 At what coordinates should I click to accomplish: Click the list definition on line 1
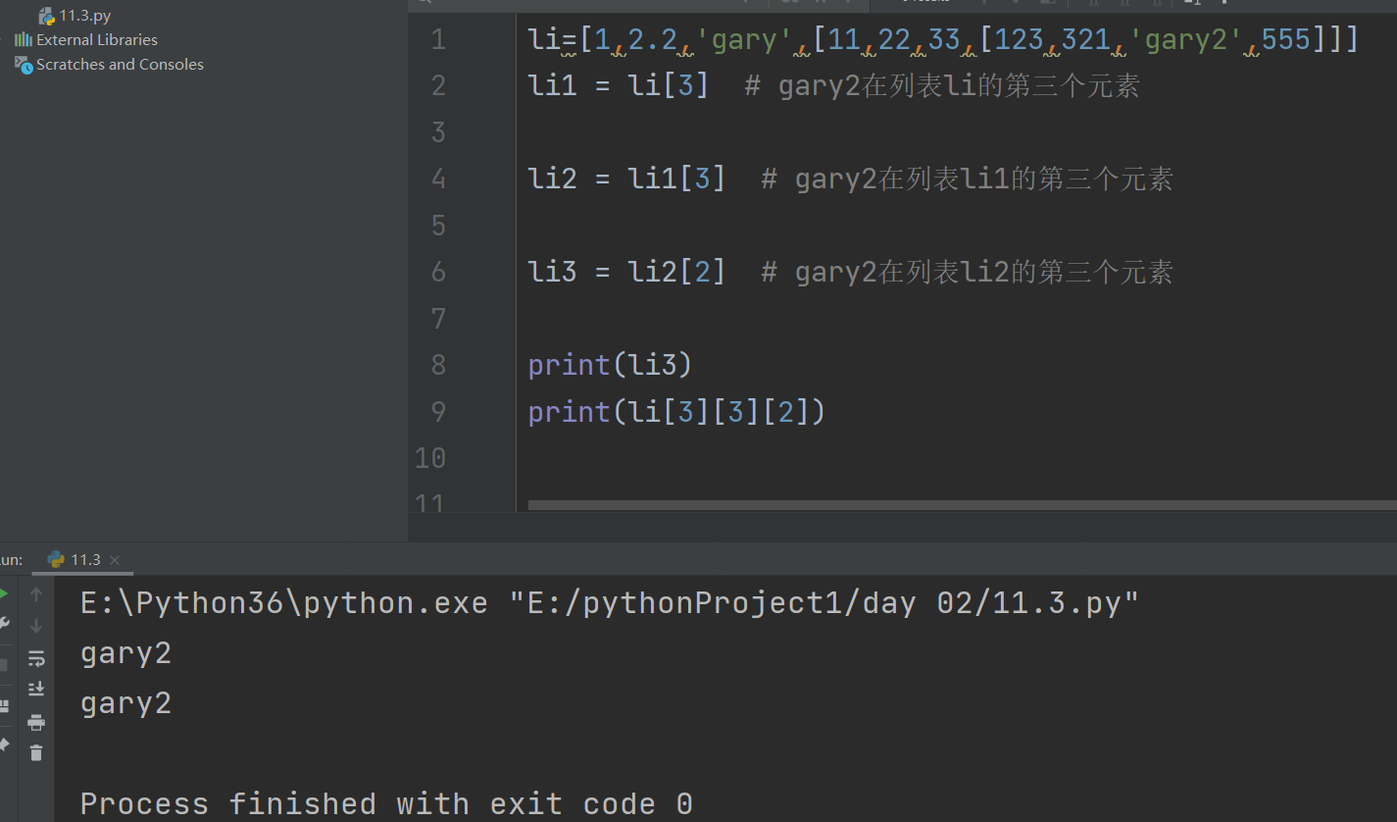[x=943, y=40]
